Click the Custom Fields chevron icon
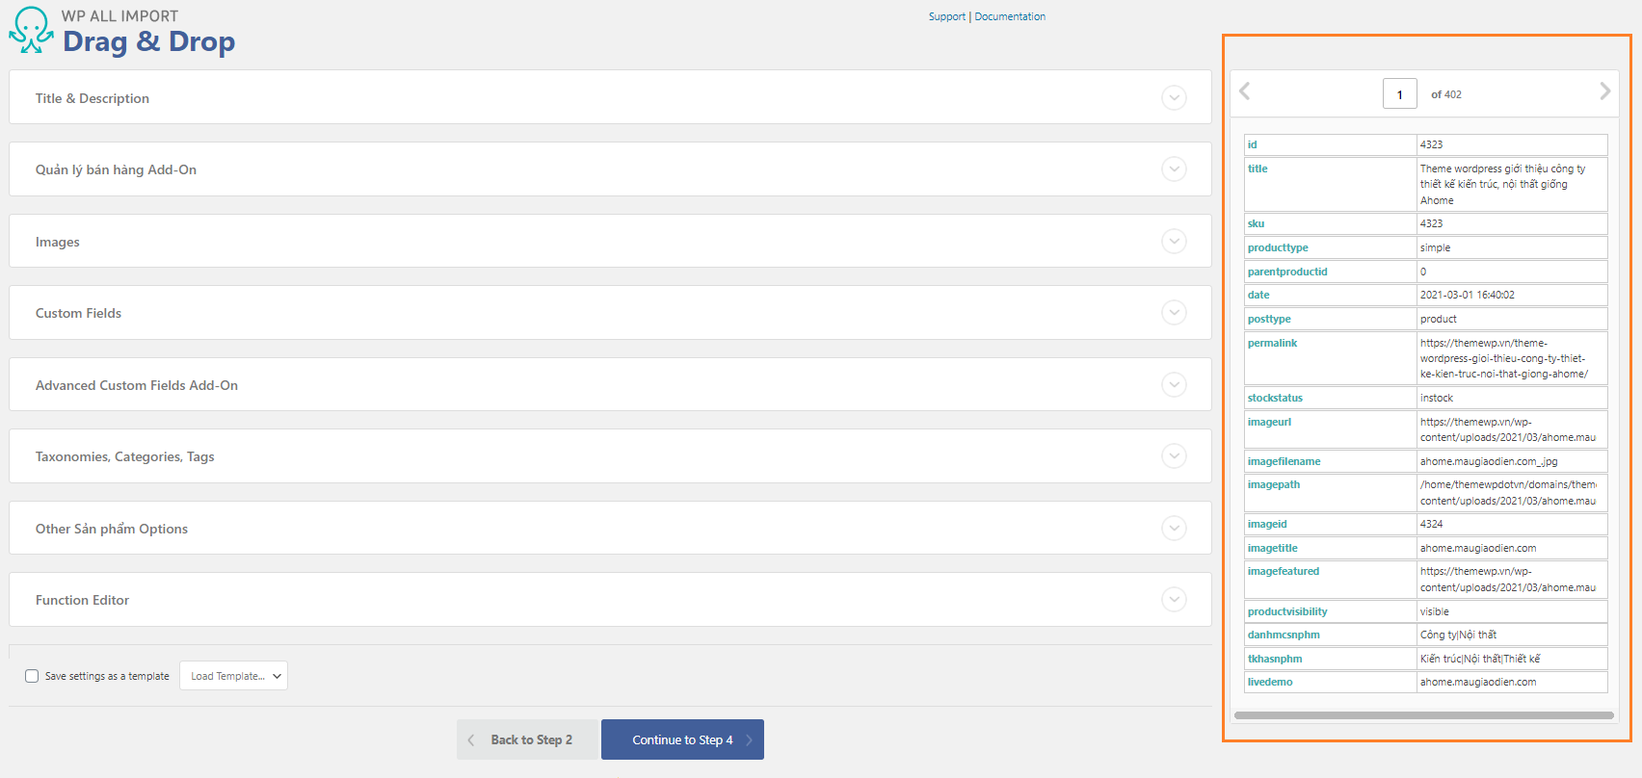The height and width of the screenshot is (778, 1642). coord(1174,313)
